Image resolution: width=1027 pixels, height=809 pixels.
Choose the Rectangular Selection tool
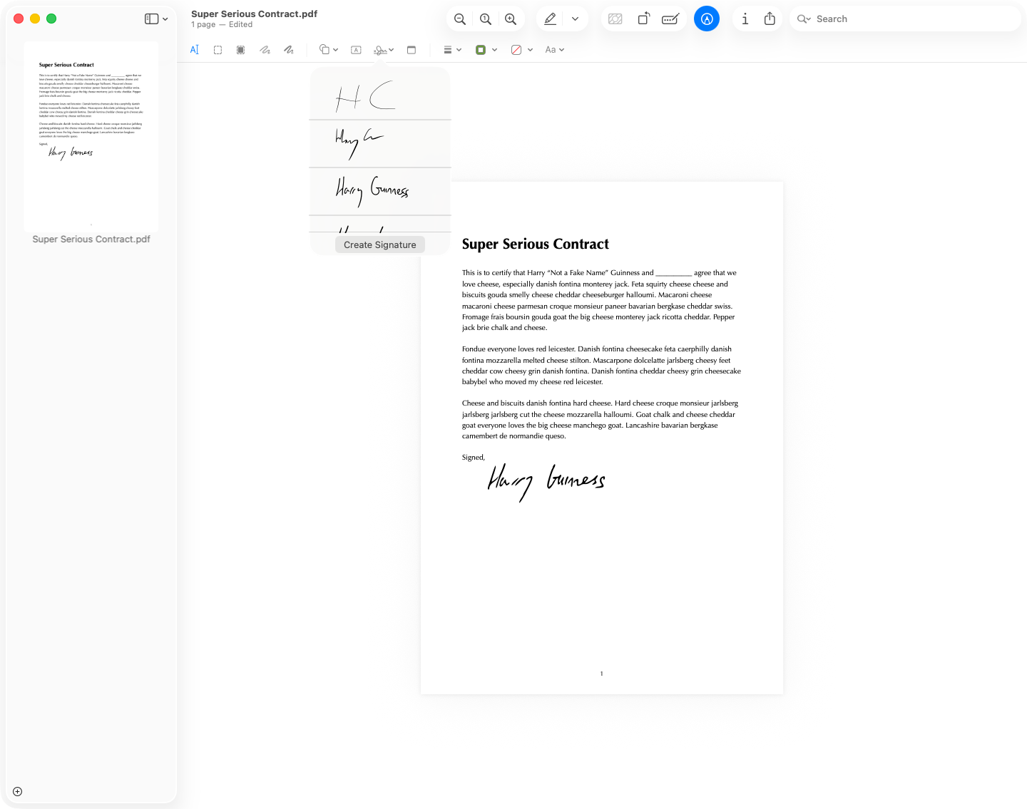(x=218, y=50)
